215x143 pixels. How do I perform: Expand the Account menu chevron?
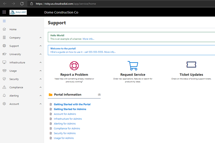click(41, 104)
